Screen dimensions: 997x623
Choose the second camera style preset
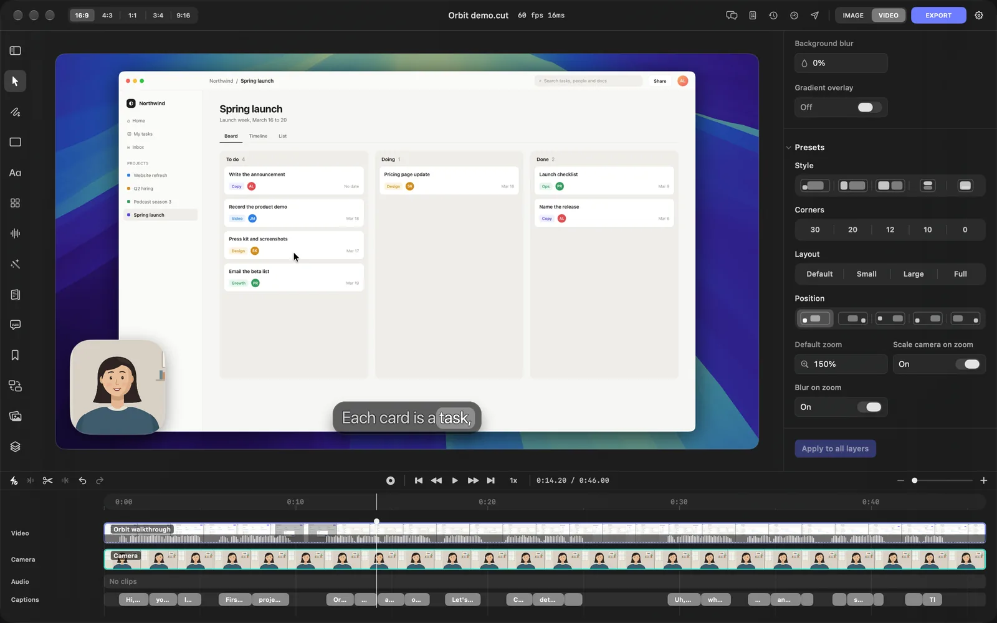click(852, 186)
